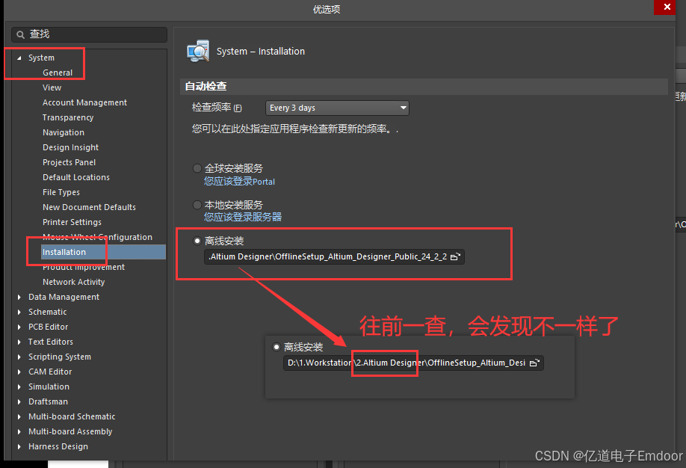
Task: Open the Projects Panel page
Action: click(69, 162)
